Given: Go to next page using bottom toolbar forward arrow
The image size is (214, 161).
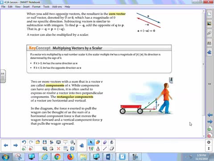Looking at the screenshot, I should click(16, 145).
